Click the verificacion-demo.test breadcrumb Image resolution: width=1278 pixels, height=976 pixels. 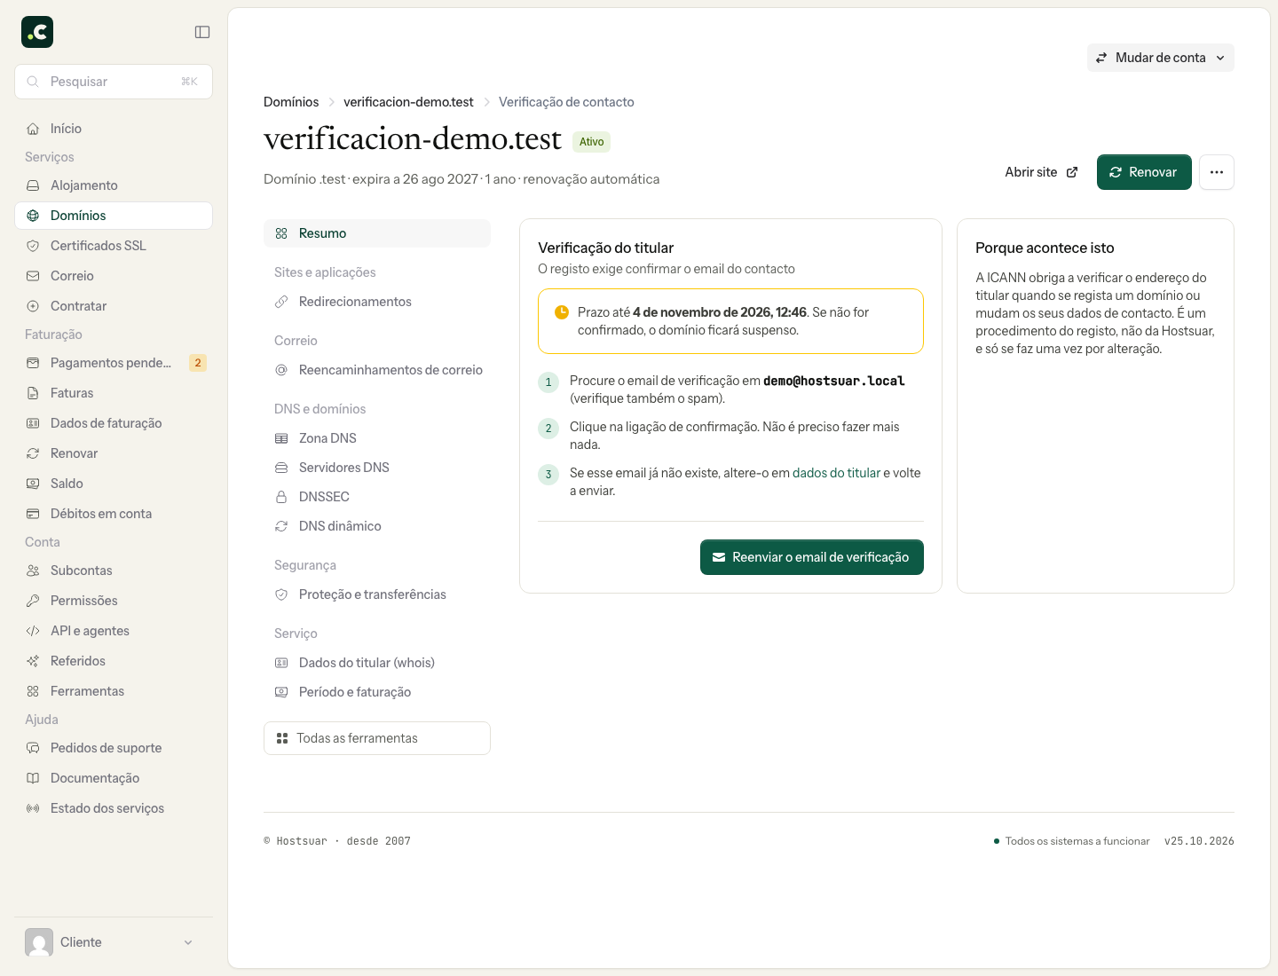pos(408,102)
